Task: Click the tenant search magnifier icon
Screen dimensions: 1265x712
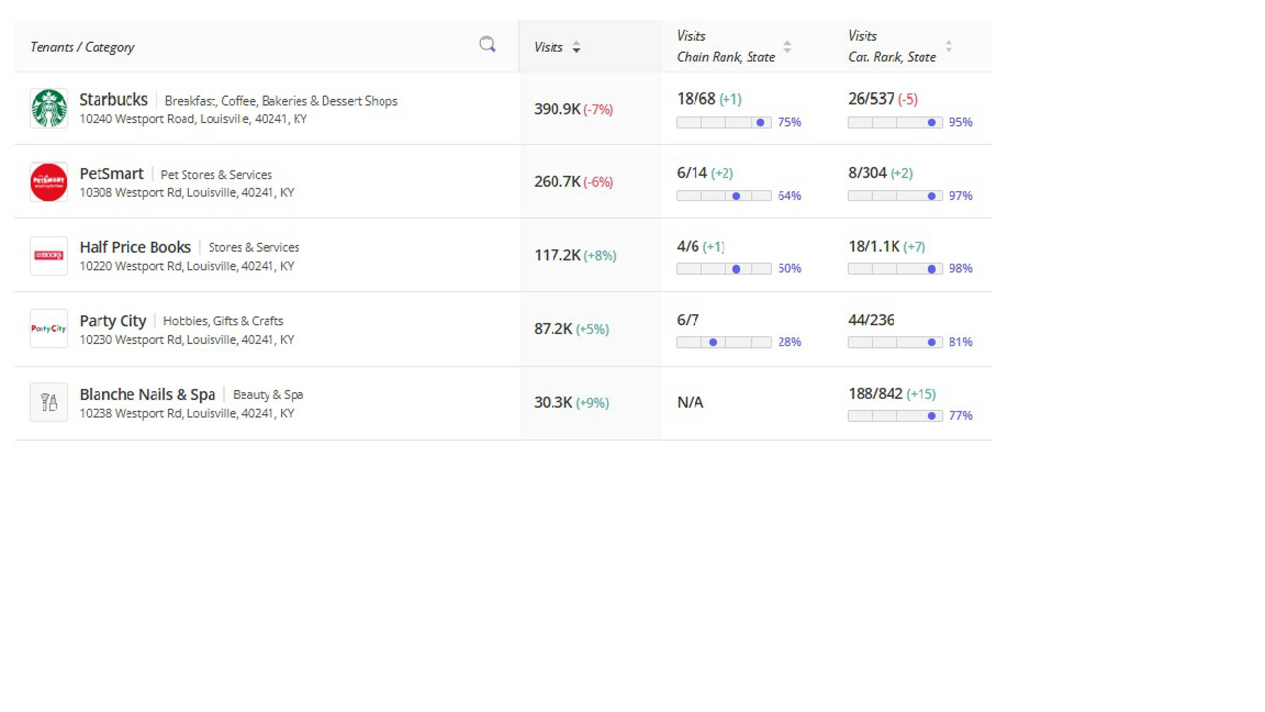Action: coord(487,45)
